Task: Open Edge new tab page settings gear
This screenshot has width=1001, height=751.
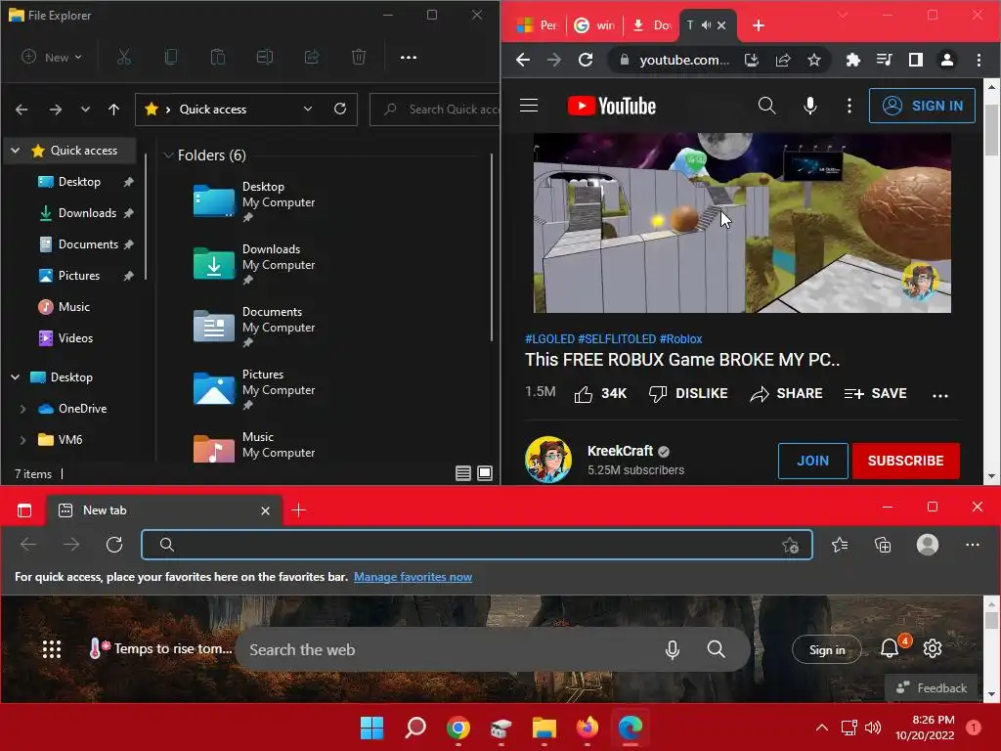Action: coord(933,649)
